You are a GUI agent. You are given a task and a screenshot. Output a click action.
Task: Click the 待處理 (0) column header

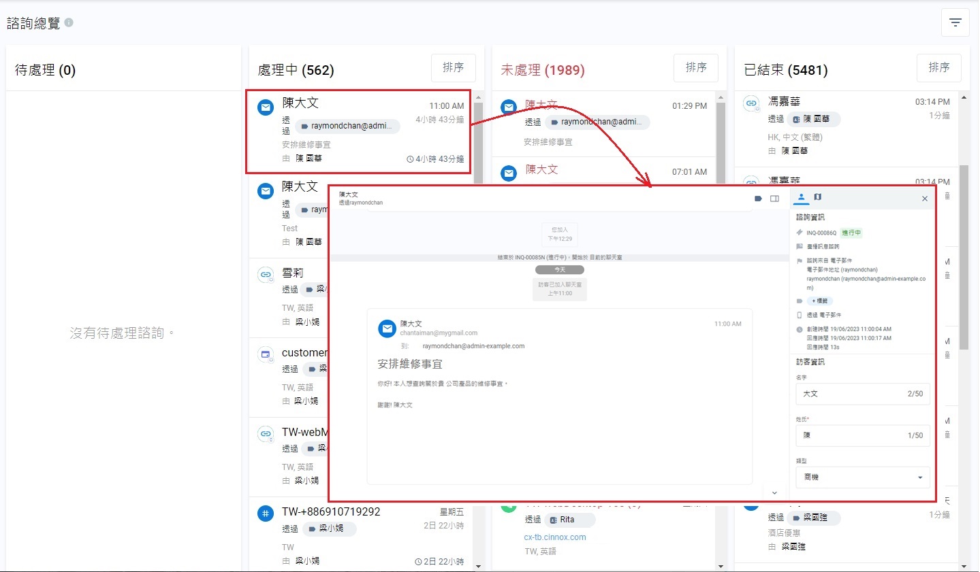point(45,70)
